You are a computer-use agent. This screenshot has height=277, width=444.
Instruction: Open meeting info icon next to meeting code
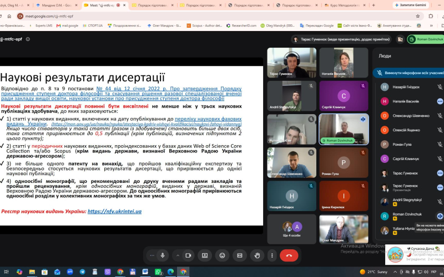[x=28, y=39]
